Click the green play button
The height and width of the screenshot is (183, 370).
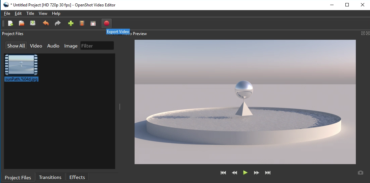(246, 173)
